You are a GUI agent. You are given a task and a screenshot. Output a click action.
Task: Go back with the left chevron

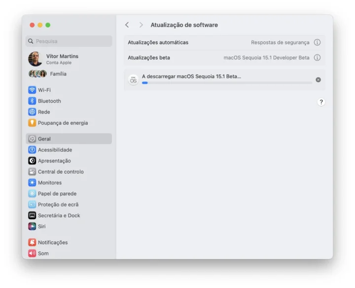(x=127, y=25)
